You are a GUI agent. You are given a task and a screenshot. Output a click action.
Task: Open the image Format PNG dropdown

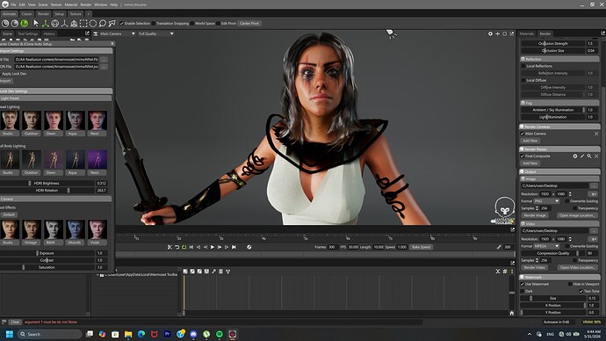[546, 201]
